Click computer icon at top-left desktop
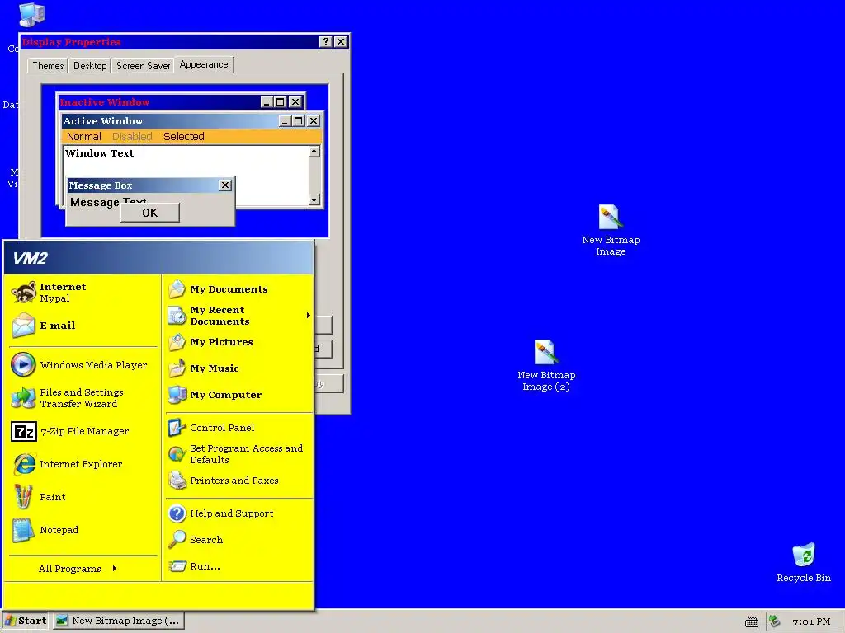The image size is (845, 633). pyautogui.click(x=31, y=15)
